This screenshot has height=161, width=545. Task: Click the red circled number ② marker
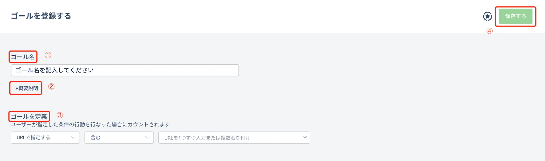tap(51, 86)
